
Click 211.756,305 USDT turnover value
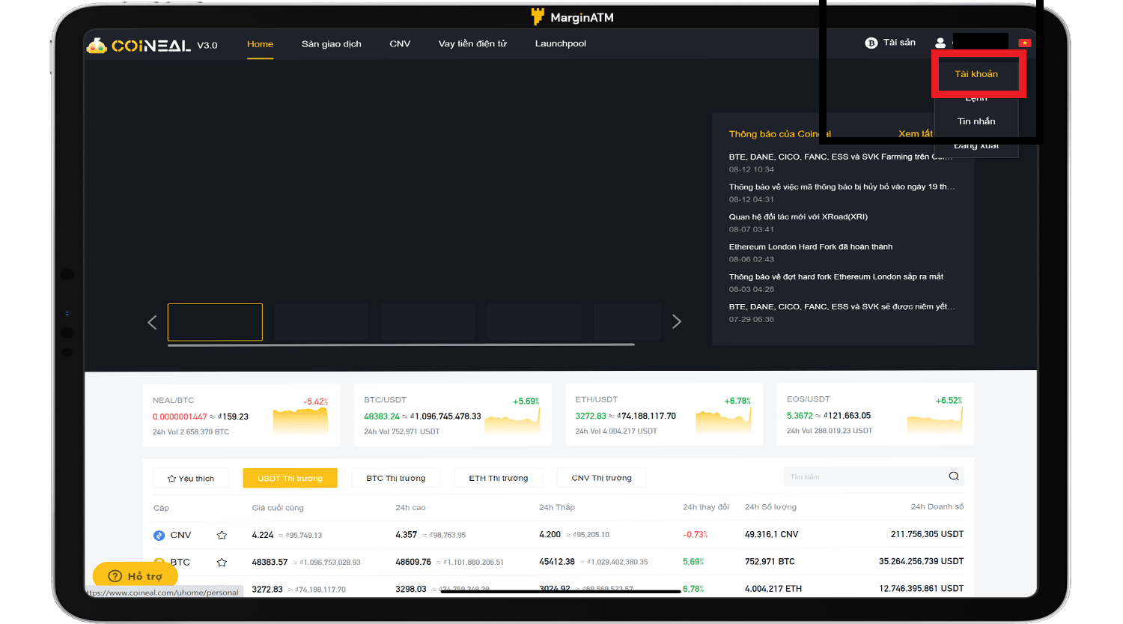927,534
